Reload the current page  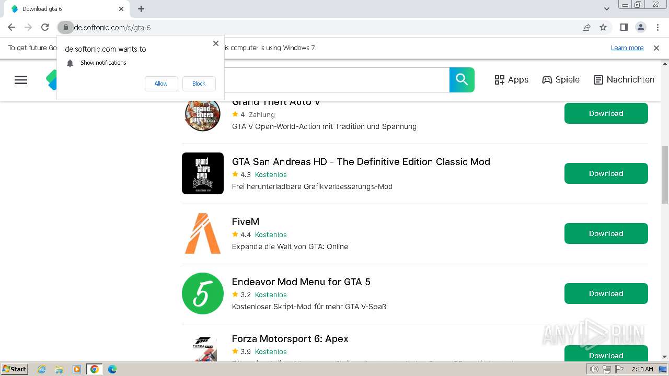[x=45, y=27]
